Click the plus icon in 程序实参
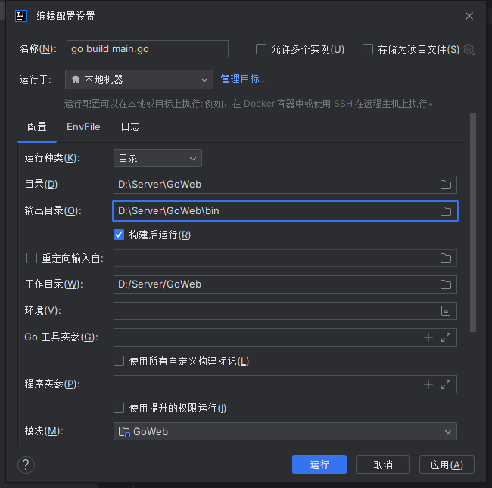Image resolution: width=492 pixels, height=488 pixels. [x=428, y=384]
